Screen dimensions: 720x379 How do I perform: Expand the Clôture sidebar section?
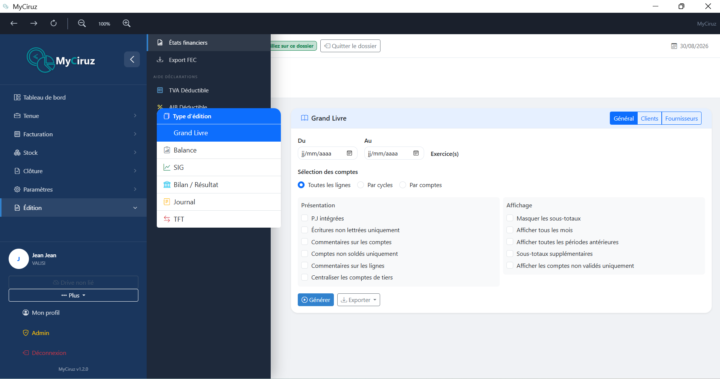pyautogui.click(x=73, y=171)
